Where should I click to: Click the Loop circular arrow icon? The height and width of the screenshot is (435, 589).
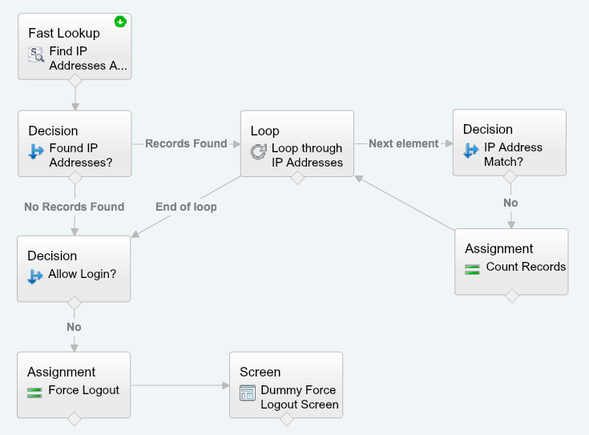259,151
